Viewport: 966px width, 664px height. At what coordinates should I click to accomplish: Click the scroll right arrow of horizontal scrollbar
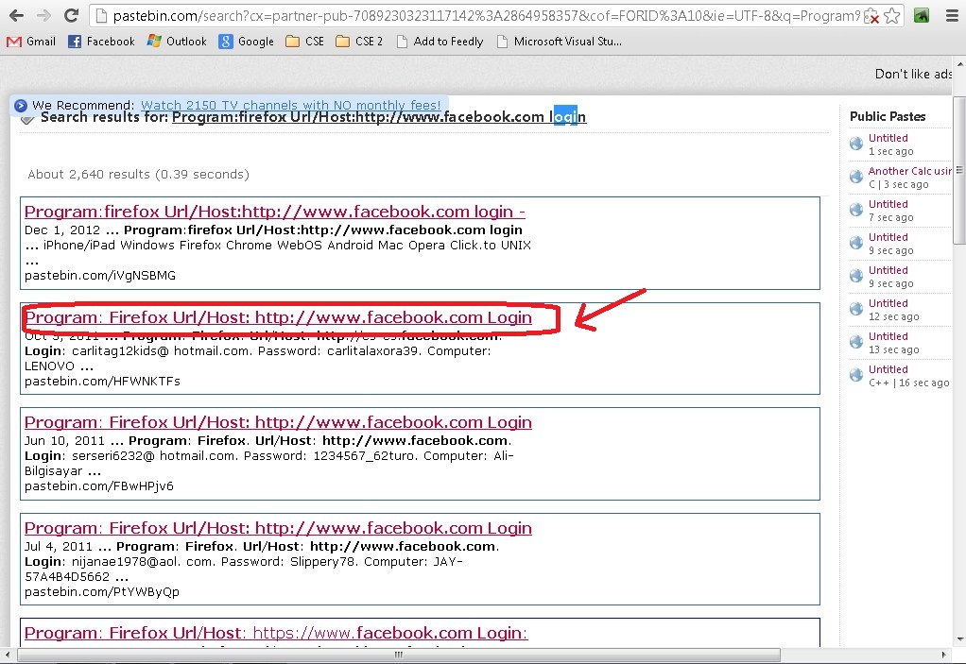click(944, 655)
